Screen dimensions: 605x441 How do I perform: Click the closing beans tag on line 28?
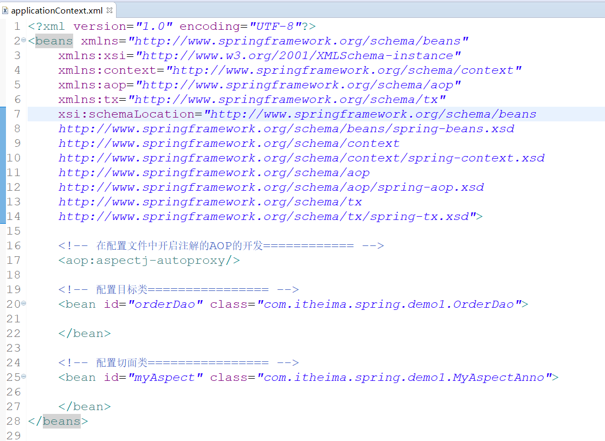pyautogui.click(x=58, y=421)
